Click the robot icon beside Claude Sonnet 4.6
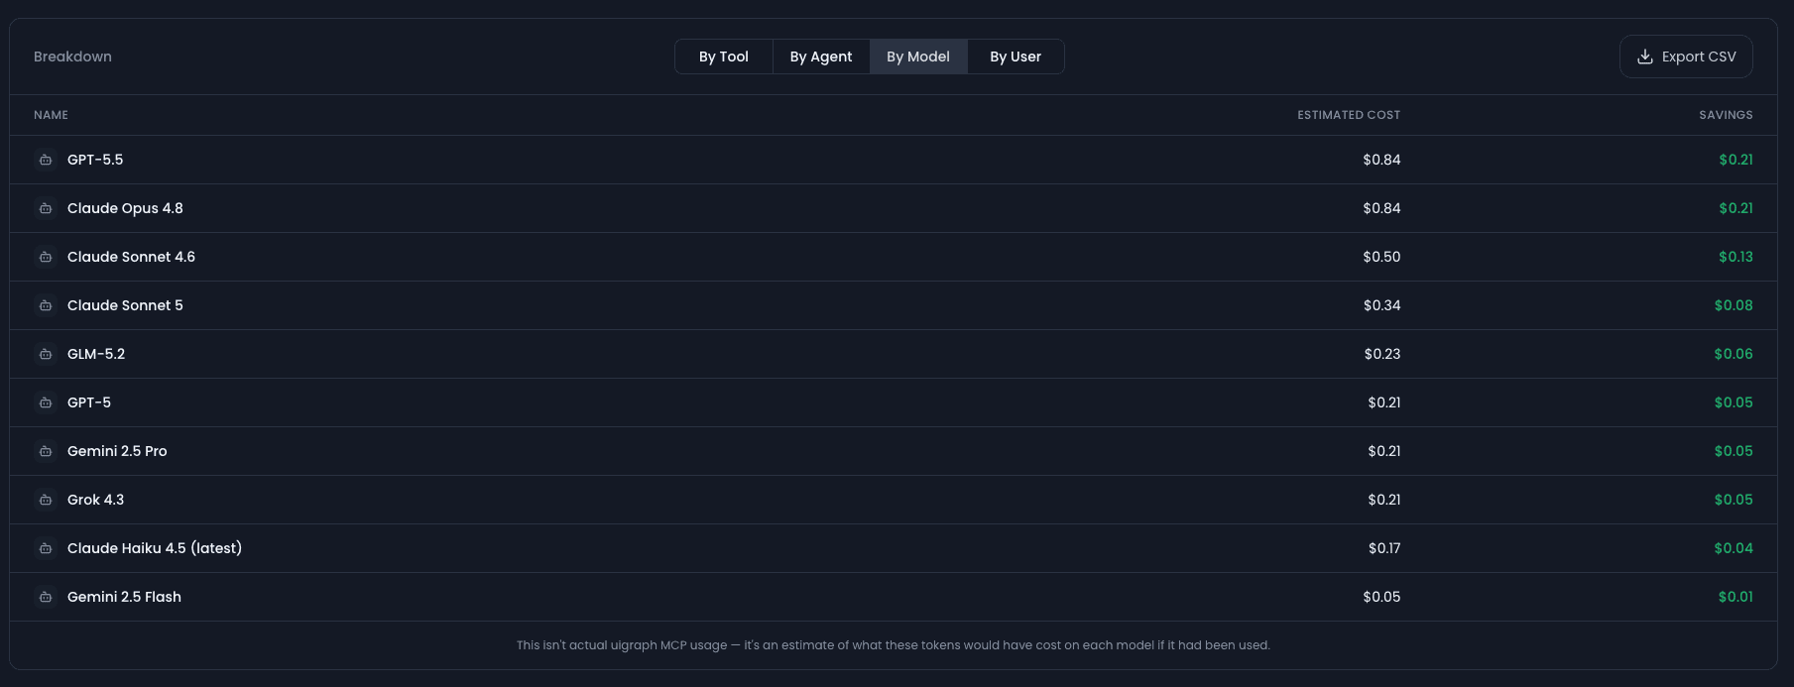This screenshot has width=1794, height=687. click(46, 257)
